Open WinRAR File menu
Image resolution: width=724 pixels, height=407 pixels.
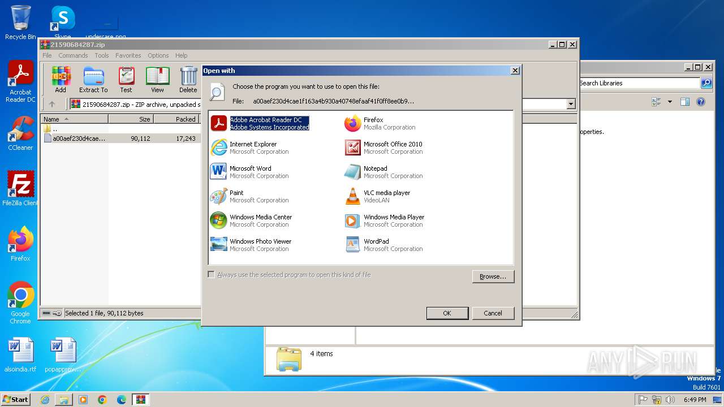(x=47, y=55)
